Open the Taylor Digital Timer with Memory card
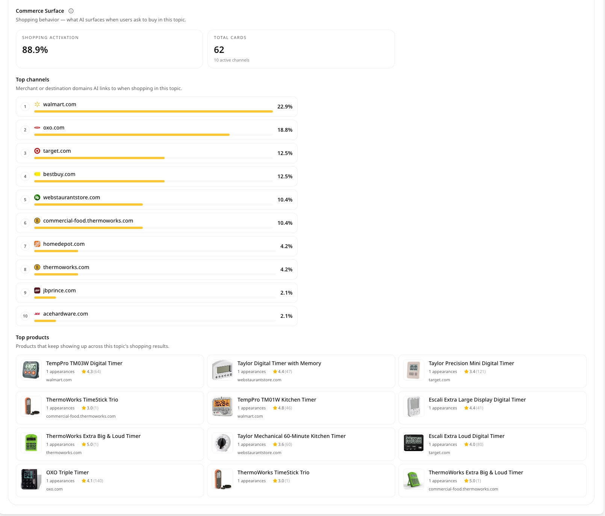Screen dimensions: 605x516 pyautogui.click(x=301, y=371)
